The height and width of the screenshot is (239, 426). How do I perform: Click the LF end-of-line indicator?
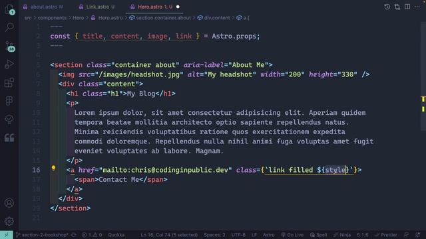coord(254,235)
